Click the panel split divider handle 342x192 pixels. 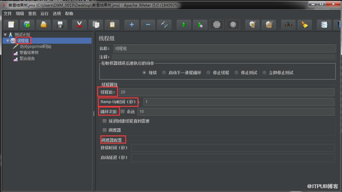click(x=94, y=113)
